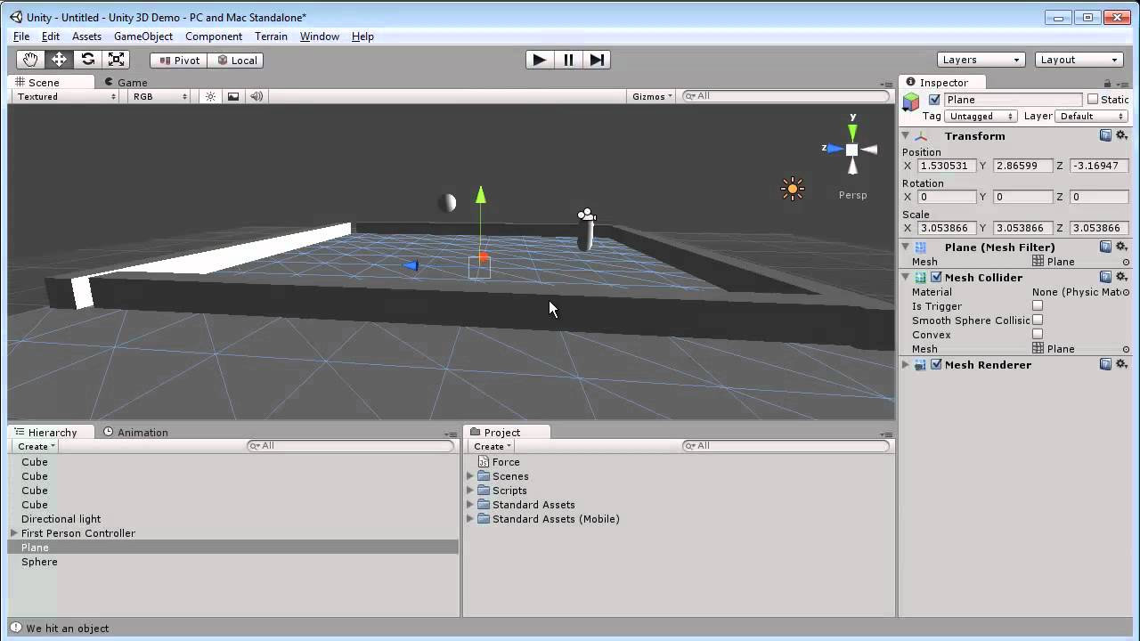This screenshot has width=1140, height=641.
Task: Select the Scale tool
Action: coord(116,60)
